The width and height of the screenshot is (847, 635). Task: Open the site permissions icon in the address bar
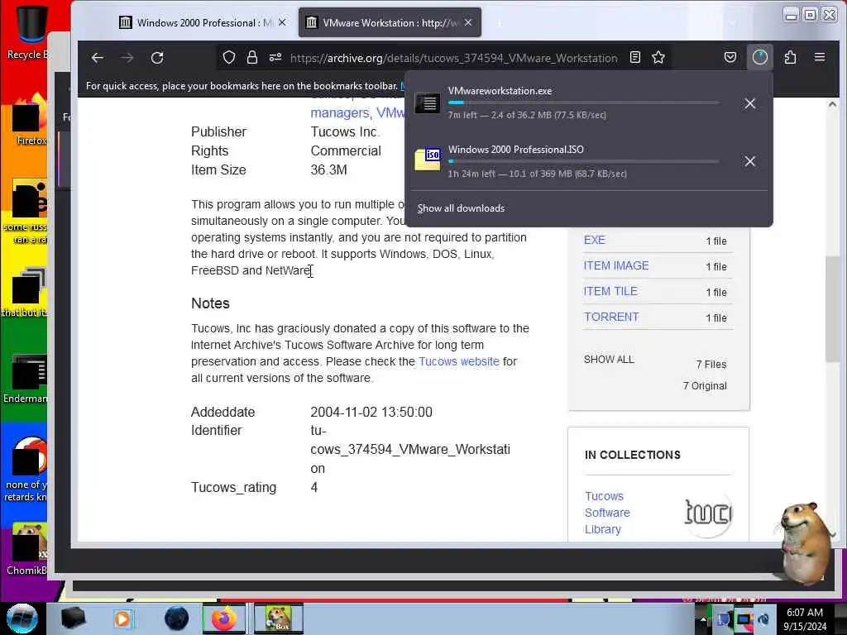tap(275, 57)
